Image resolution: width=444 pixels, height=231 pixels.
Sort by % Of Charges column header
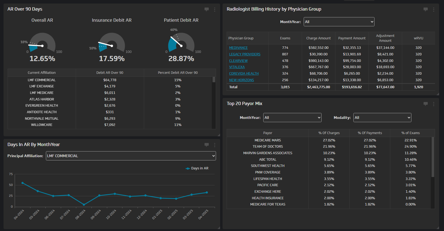pos(329,133)
